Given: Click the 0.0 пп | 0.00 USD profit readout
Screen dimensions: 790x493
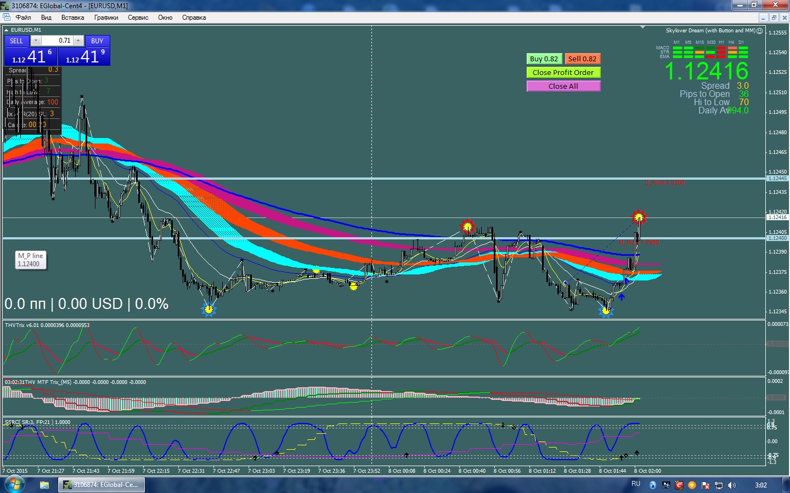Looking at the screenshot, I should point(87,304).
